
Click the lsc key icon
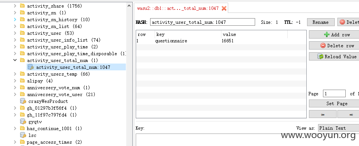[23, 135]
